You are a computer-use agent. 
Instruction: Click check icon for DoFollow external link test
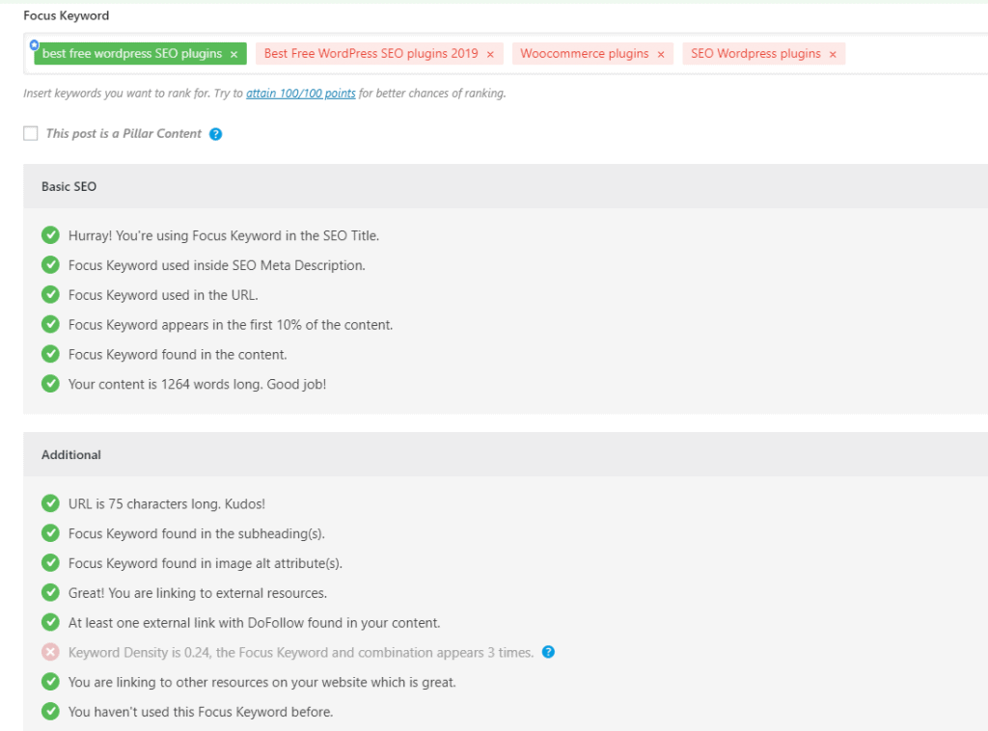(50, 622)
